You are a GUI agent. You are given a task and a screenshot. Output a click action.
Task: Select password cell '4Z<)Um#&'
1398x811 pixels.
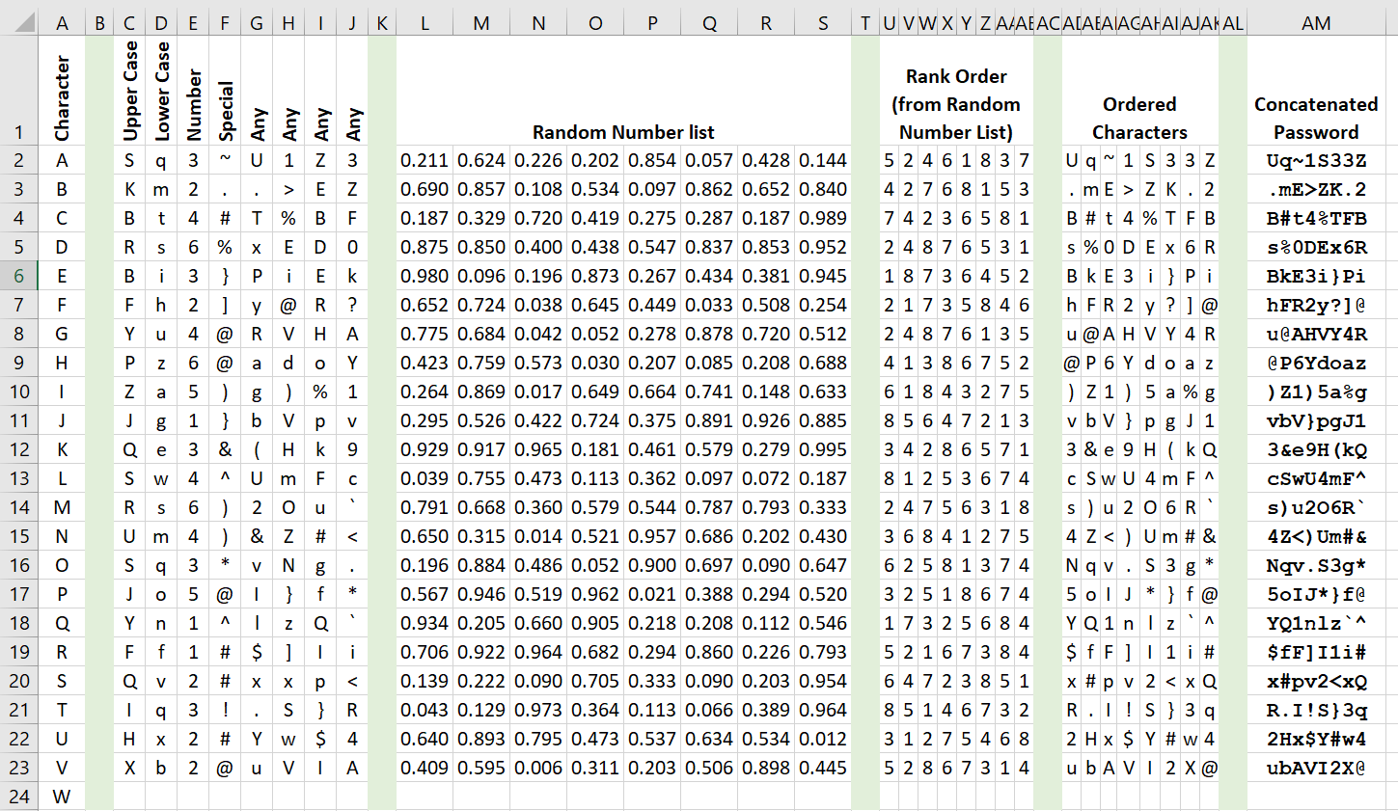[x=1316, y=536]
